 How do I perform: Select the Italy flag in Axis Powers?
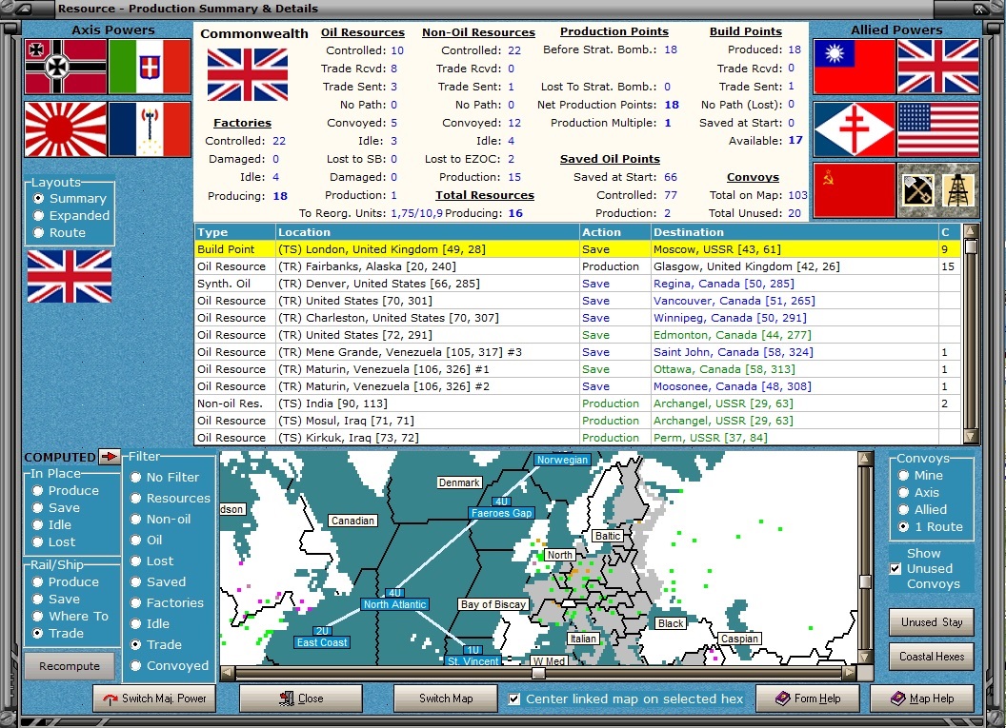click(x=150, y=67)
